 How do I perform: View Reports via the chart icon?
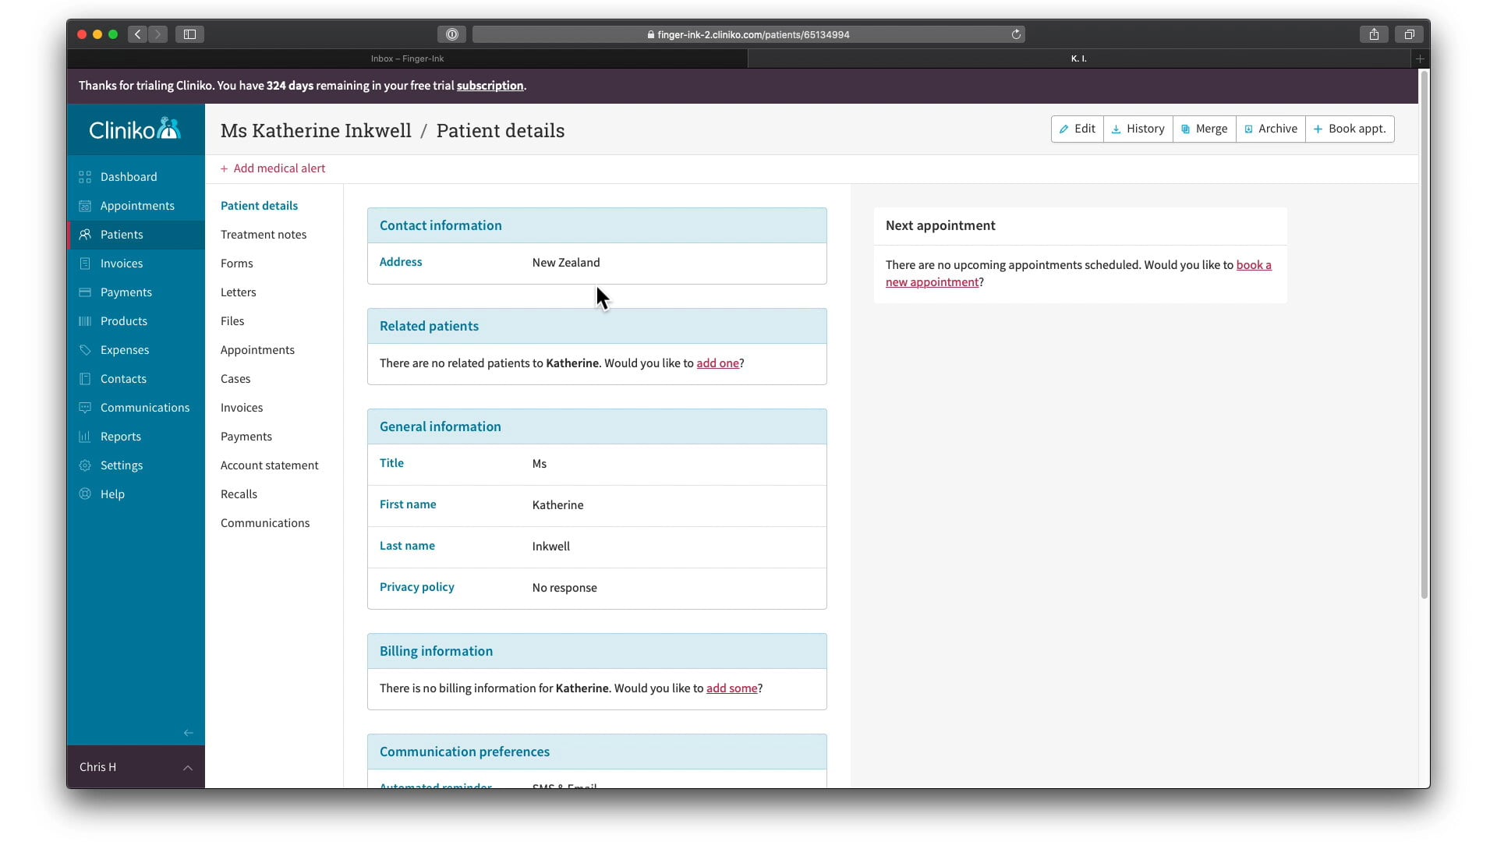coord(85,437)
